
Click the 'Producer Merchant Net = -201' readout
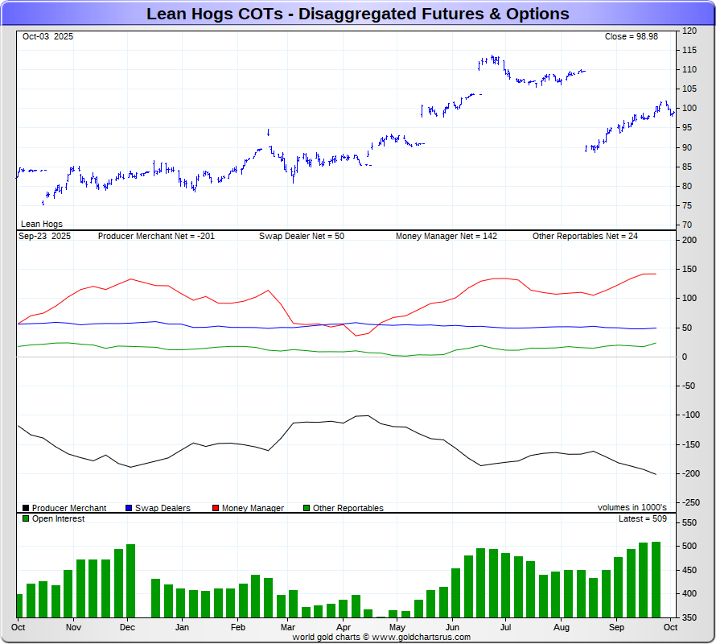pos(156,237)
